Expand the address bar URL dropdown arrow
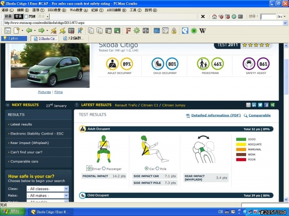Viewport: 289px width, 216px height. click(285, 23)
